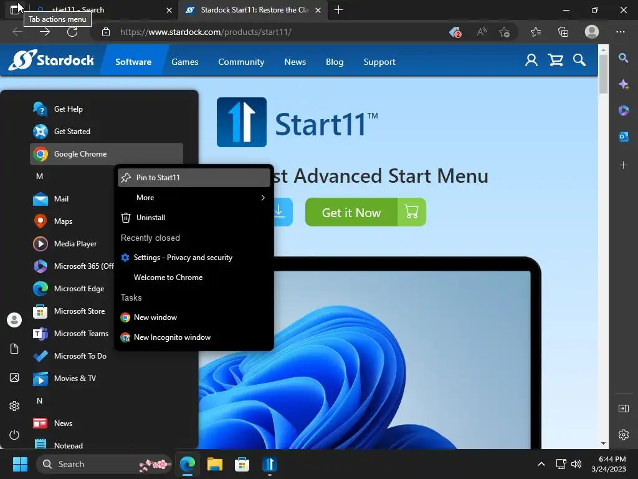Open Edge Settings and more menu
The height and width of the screenshot is (479, 638).
pos(621,32)
